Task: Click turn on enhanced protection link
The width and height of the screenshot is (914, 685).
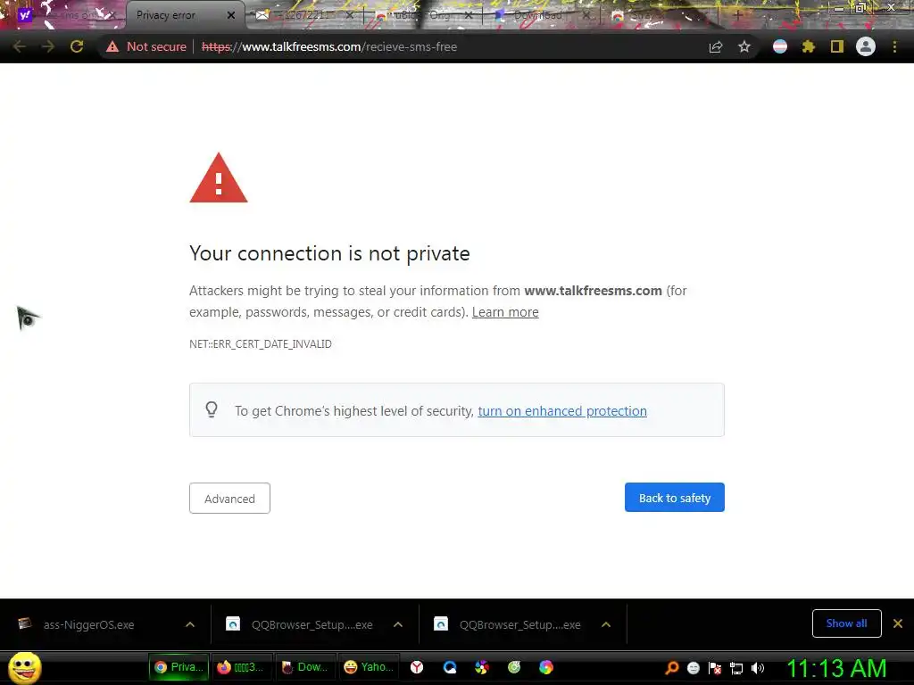Action: pyautogui.click(x=562, y=411)
